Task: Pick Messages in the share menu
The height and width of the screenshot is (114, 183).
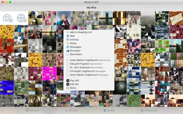Action: click(x=75, y=47)
